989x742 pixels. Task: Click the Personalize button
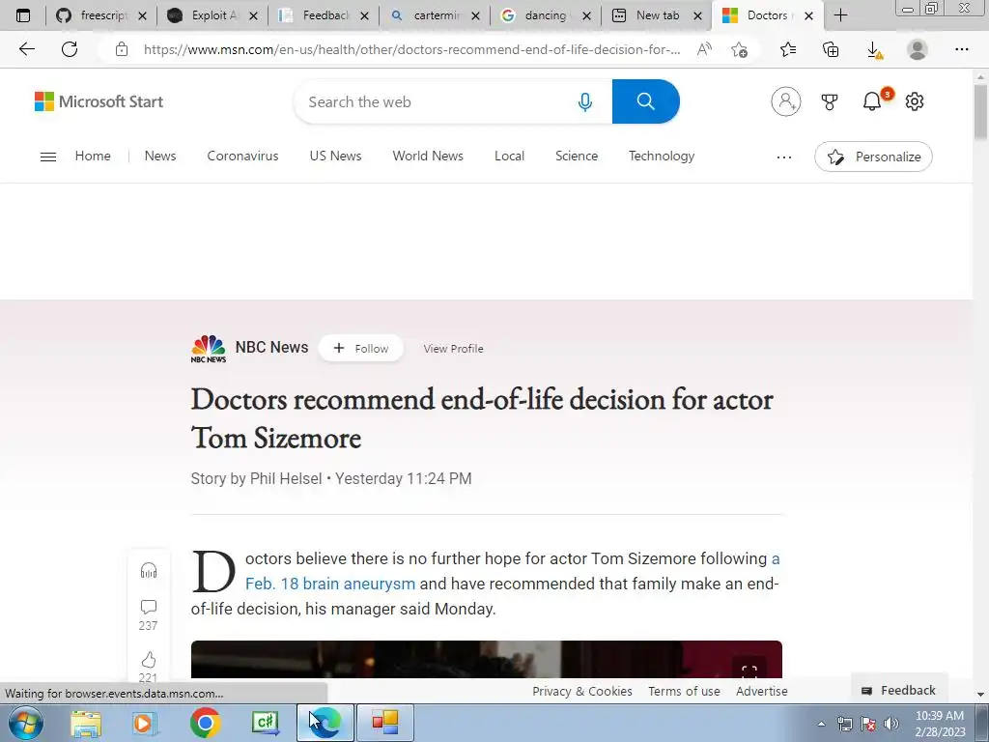[873, 157]
